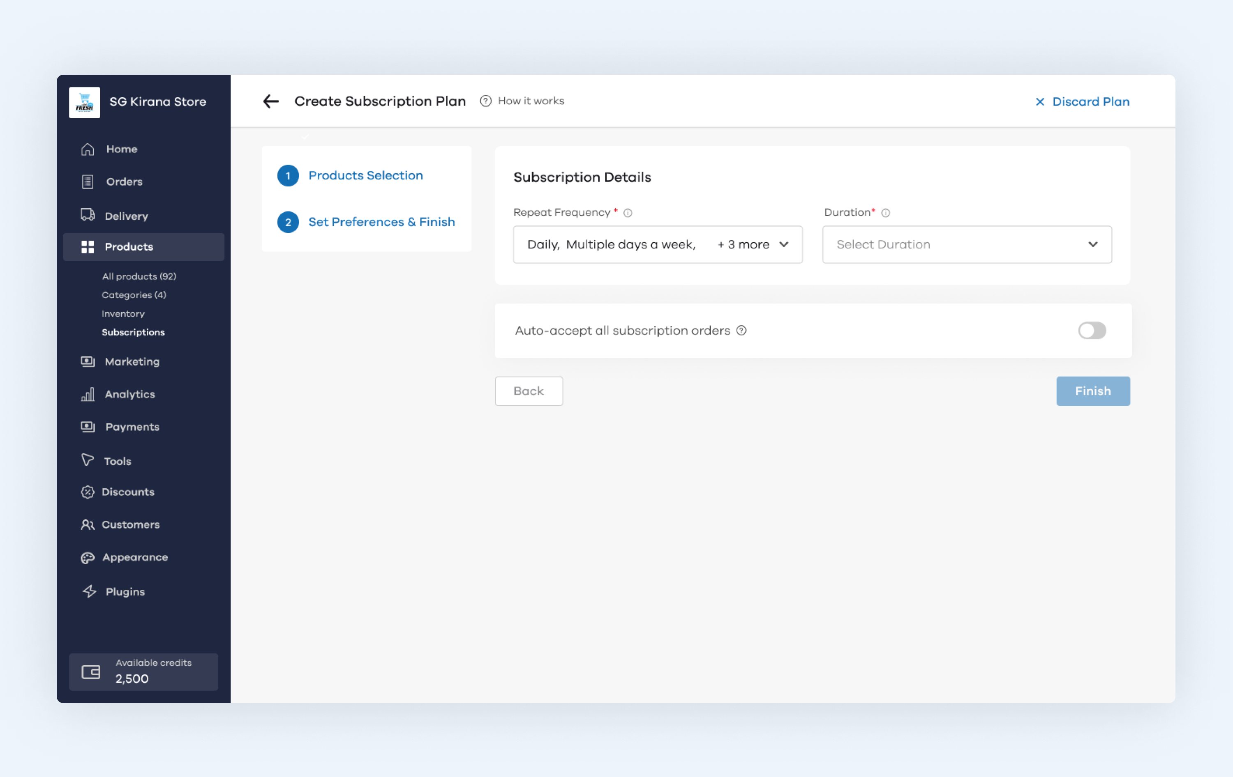Select step 1 Products Selection
Screen dimensions: 1233x777
[x=350, y=175]
